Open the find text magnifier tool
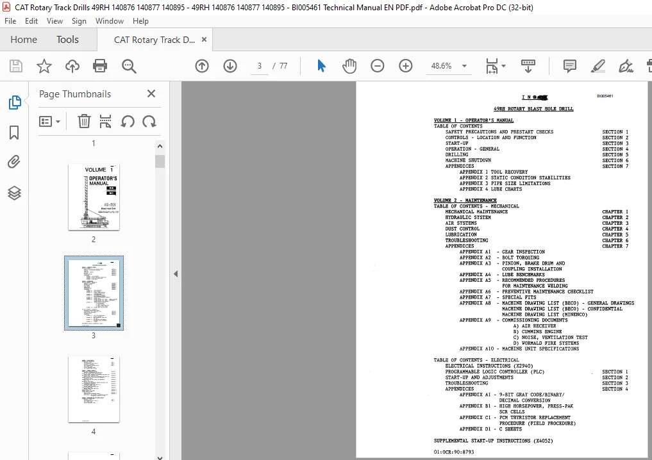 point(129,65)
